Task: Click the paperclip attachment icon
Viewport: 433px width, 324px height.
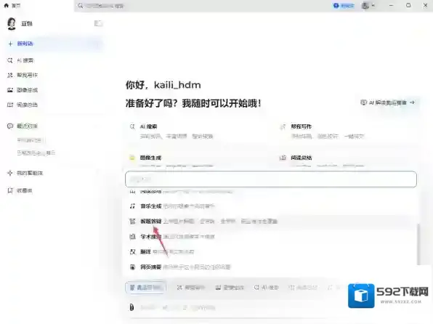Action: pyautogui.click(x=131, y=307)
